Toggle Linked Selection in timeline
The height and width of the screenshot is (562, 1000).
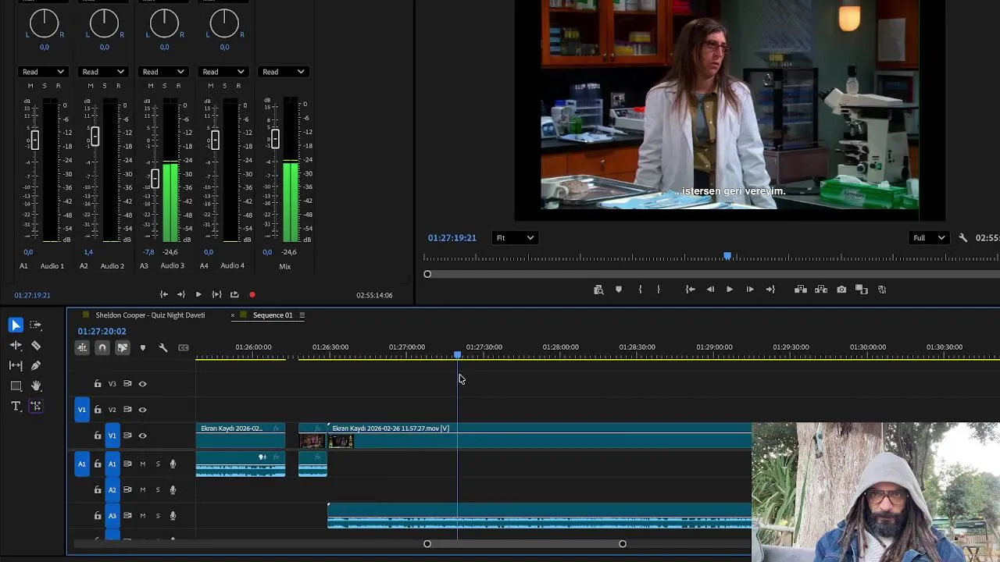(x=123, y=348)
